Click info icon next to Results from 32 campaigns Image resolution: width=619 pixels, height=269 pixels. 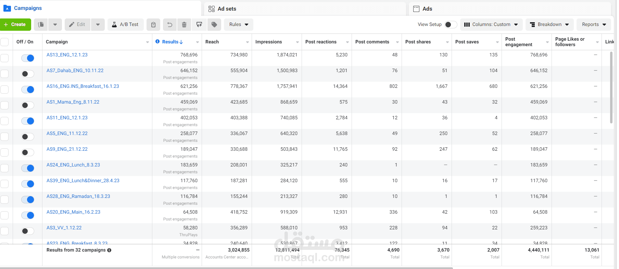109,250
